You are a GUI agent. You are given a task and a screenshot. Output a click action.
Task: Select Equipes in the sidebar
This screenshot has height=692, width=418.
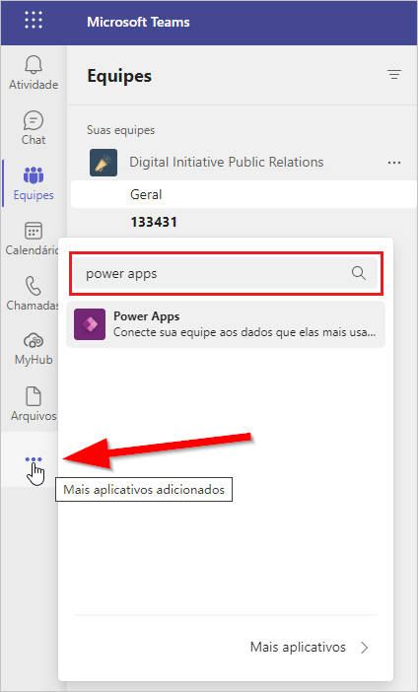tap(34, 183)
